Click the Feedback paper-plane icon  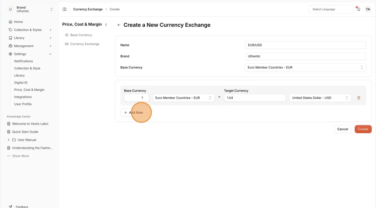pos(11,206)
